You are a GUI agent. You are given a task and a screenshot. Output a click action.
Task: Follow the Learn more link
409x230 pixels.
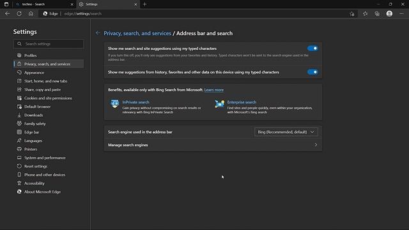214,90
